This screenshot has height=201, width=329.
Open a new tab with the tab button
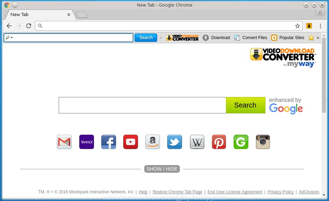[x=82, y=15]
